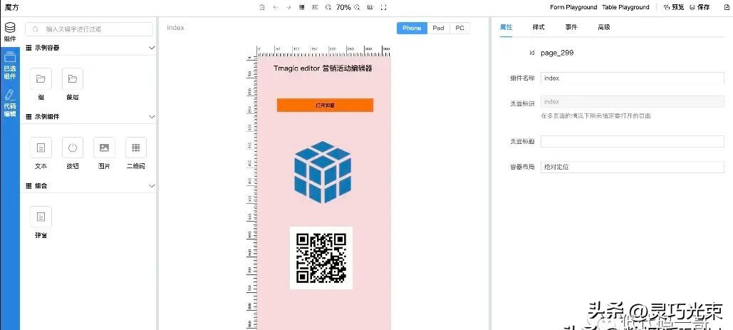Screen dimensions: 733x330
Task: Toggle the grid icon in top toolbar
Action: tap(302, 7)
